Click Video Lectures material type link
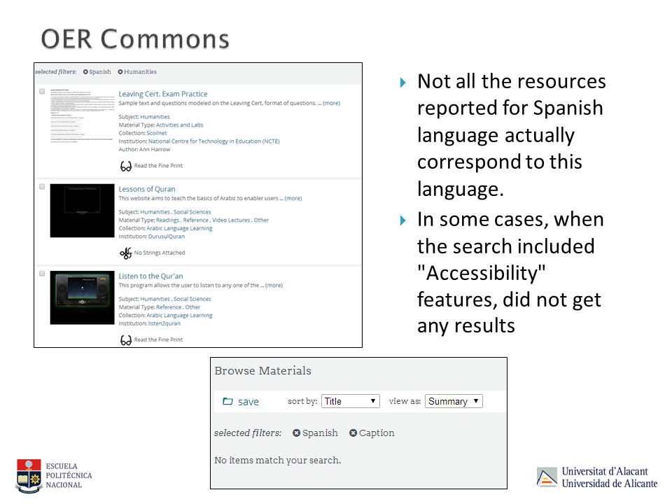This screenshot has width=672, height=504. [x=231, y=220]
